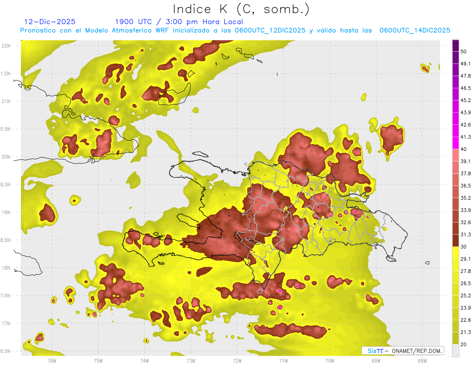Click the '39.1' colorbar value
The height and width of the screenshot is (366, 474).
(466, 161)
